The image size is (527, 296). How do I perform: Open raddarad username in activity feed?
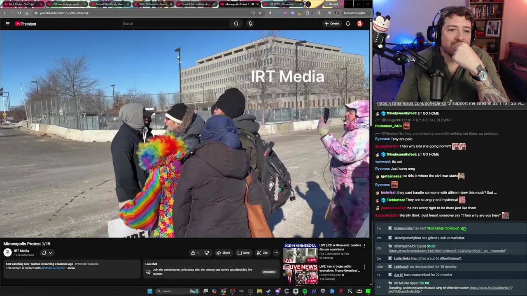pyautogui.click(x=401, y=266)
